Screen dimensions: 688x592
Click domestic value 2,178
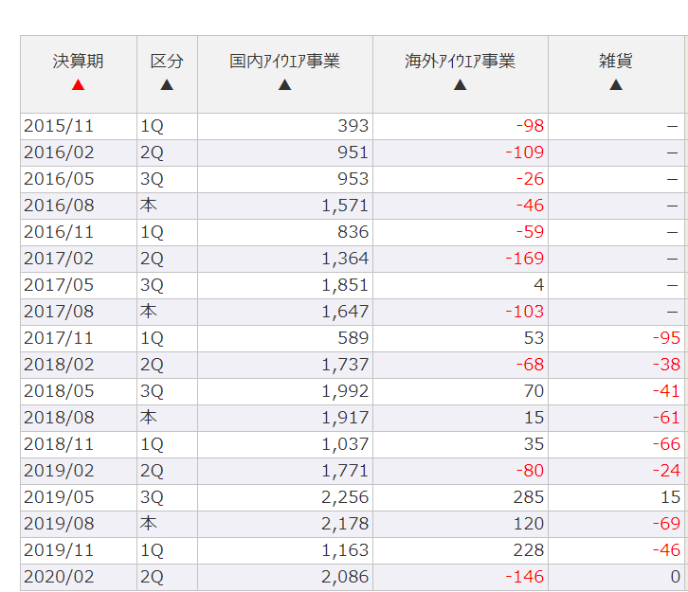(x=345, y=524)
